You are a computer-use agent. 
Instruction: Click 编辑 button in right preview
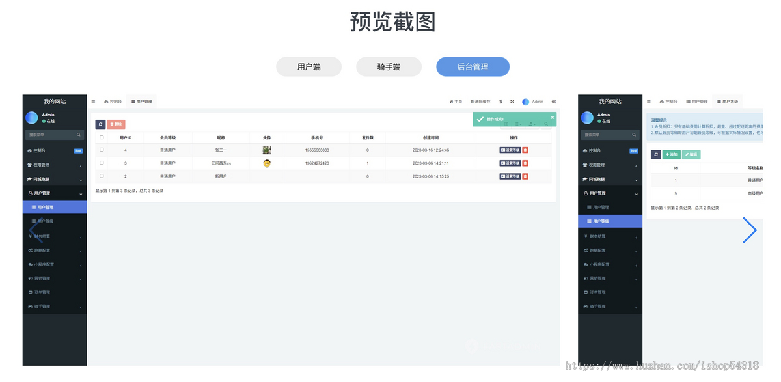point(691,154)
